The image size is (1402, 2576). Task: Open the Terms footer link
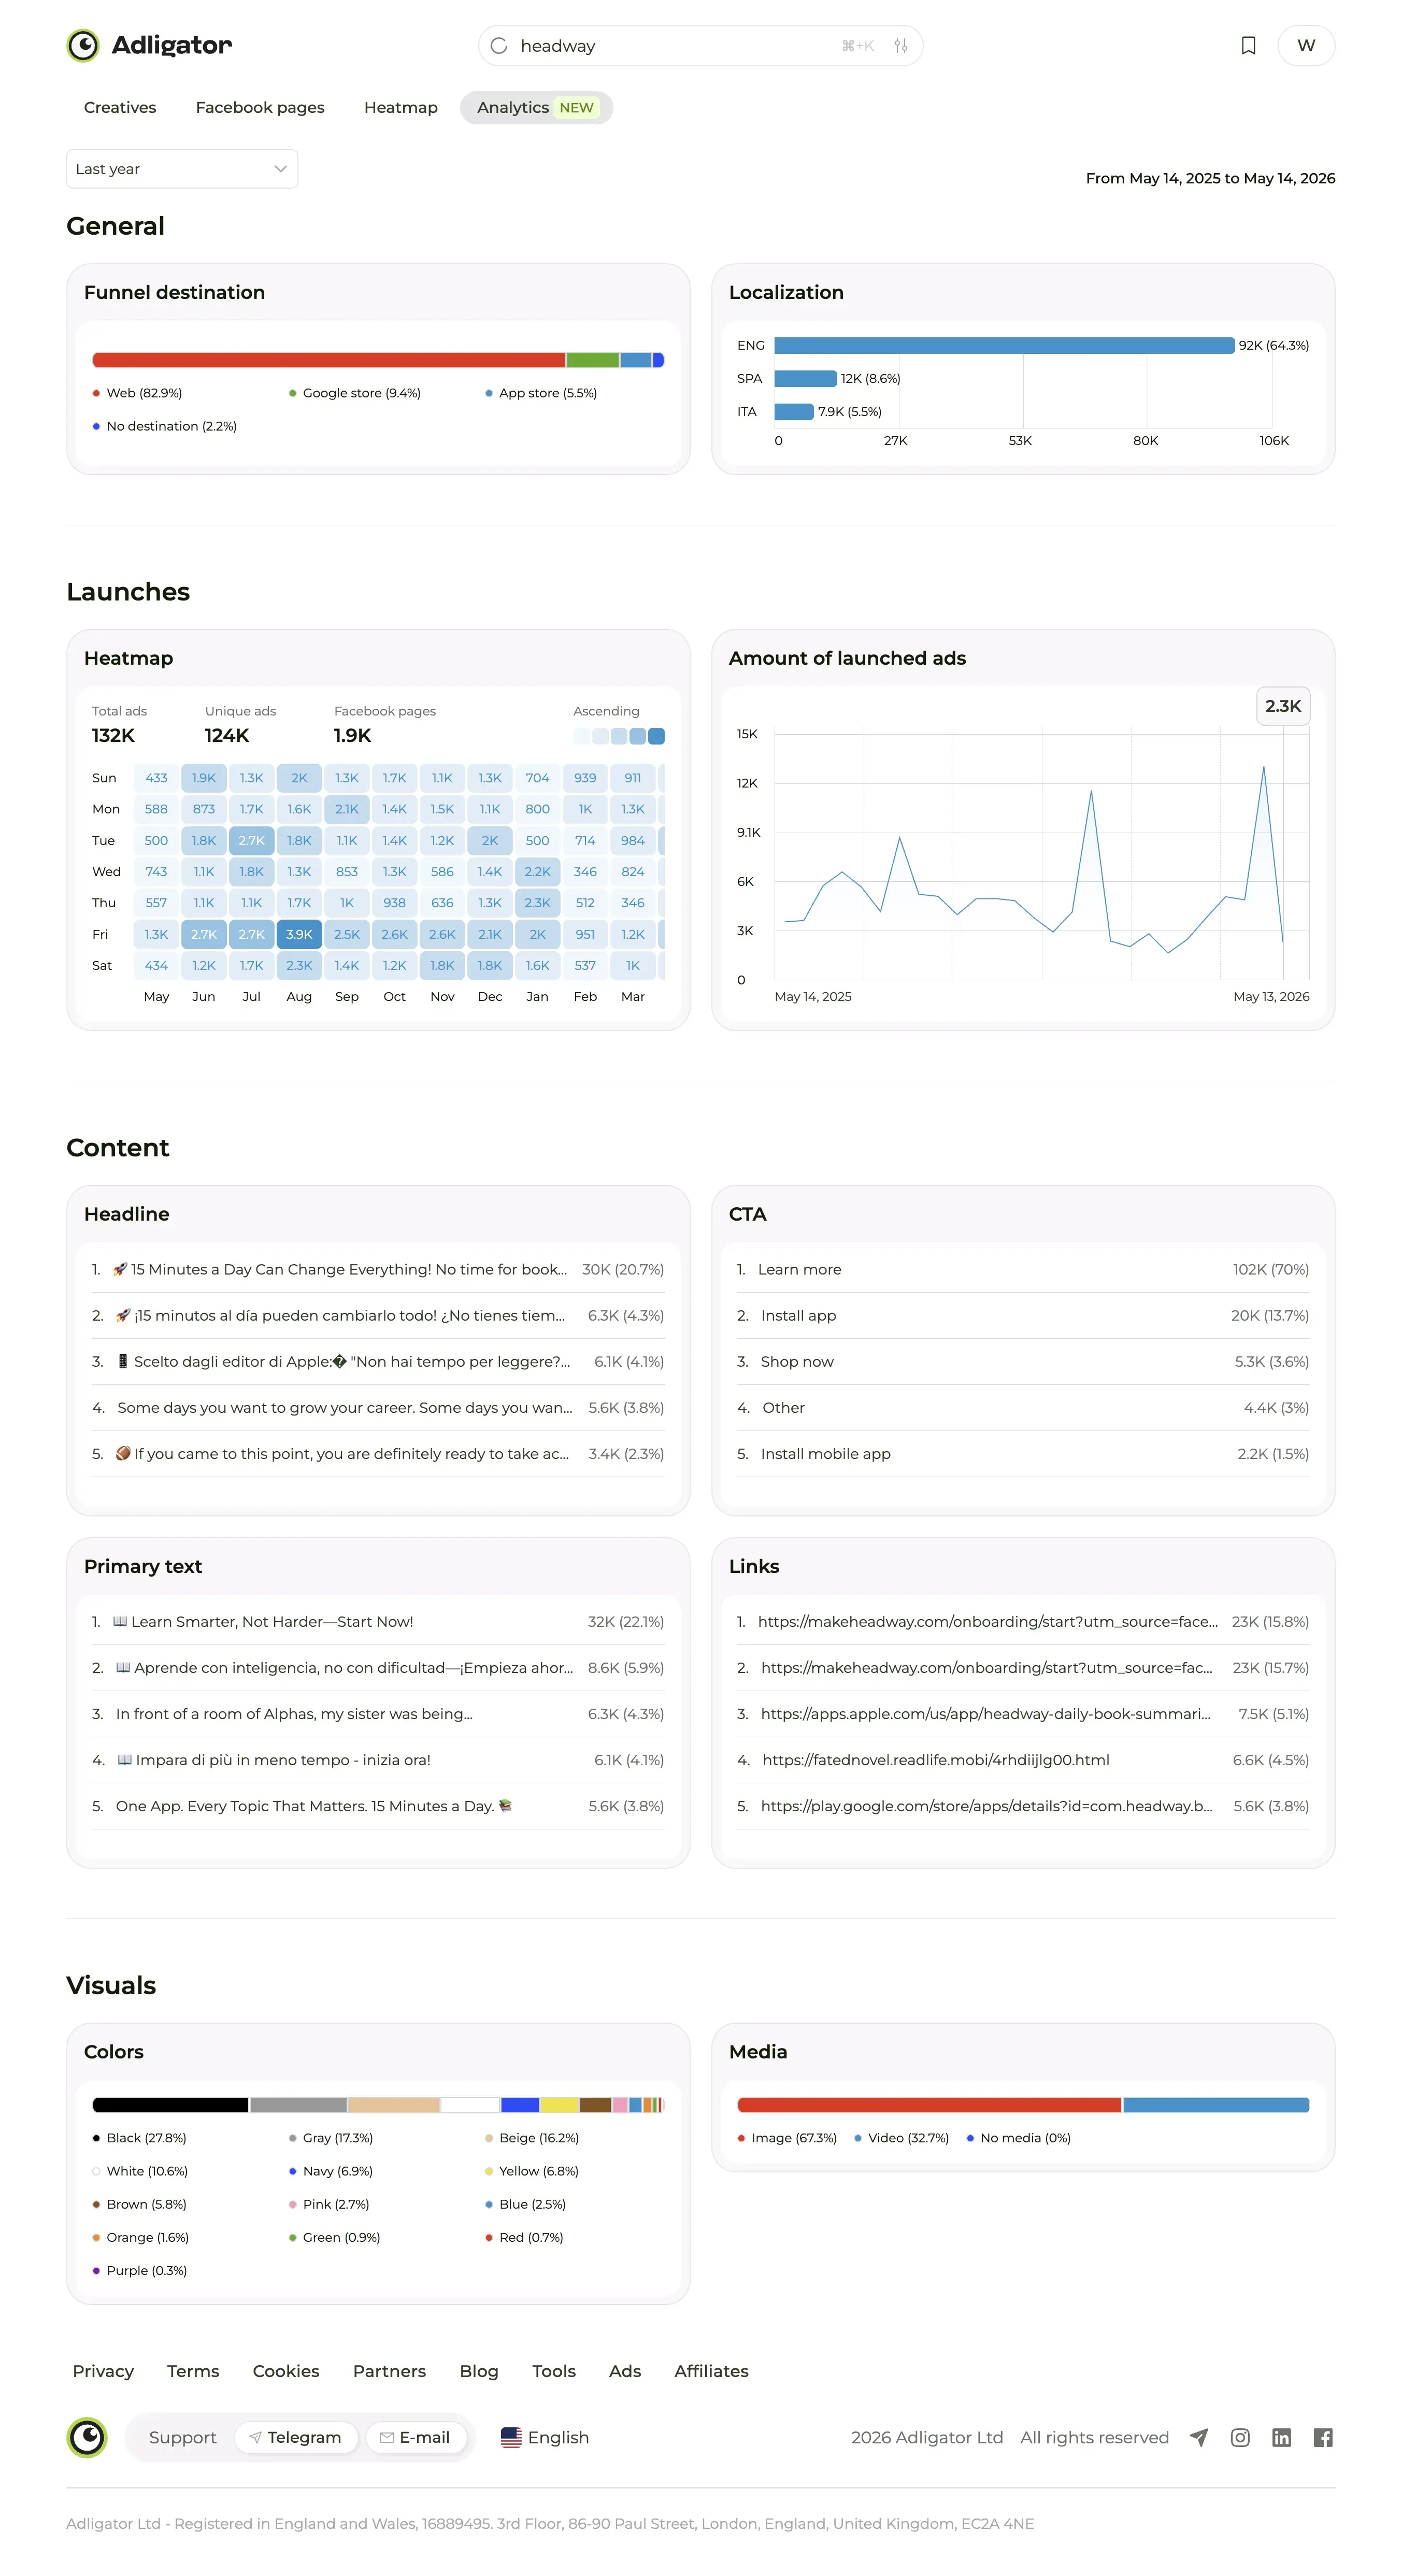193,2371
